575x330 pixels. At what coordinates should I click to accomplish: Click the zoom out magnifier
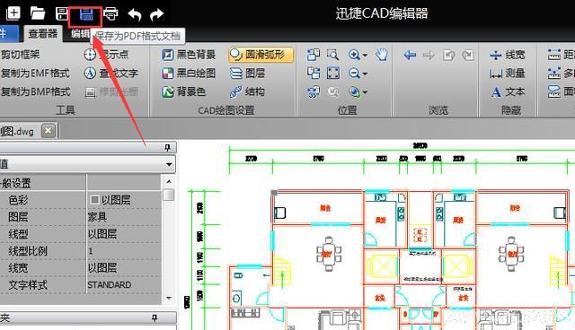coord(354,74)
